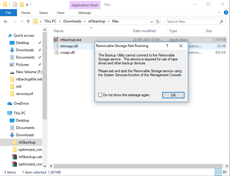Open Downloads under This PC
Image resolution: width=230 pixels, height=176 pixels.
[x=25, y=135]
